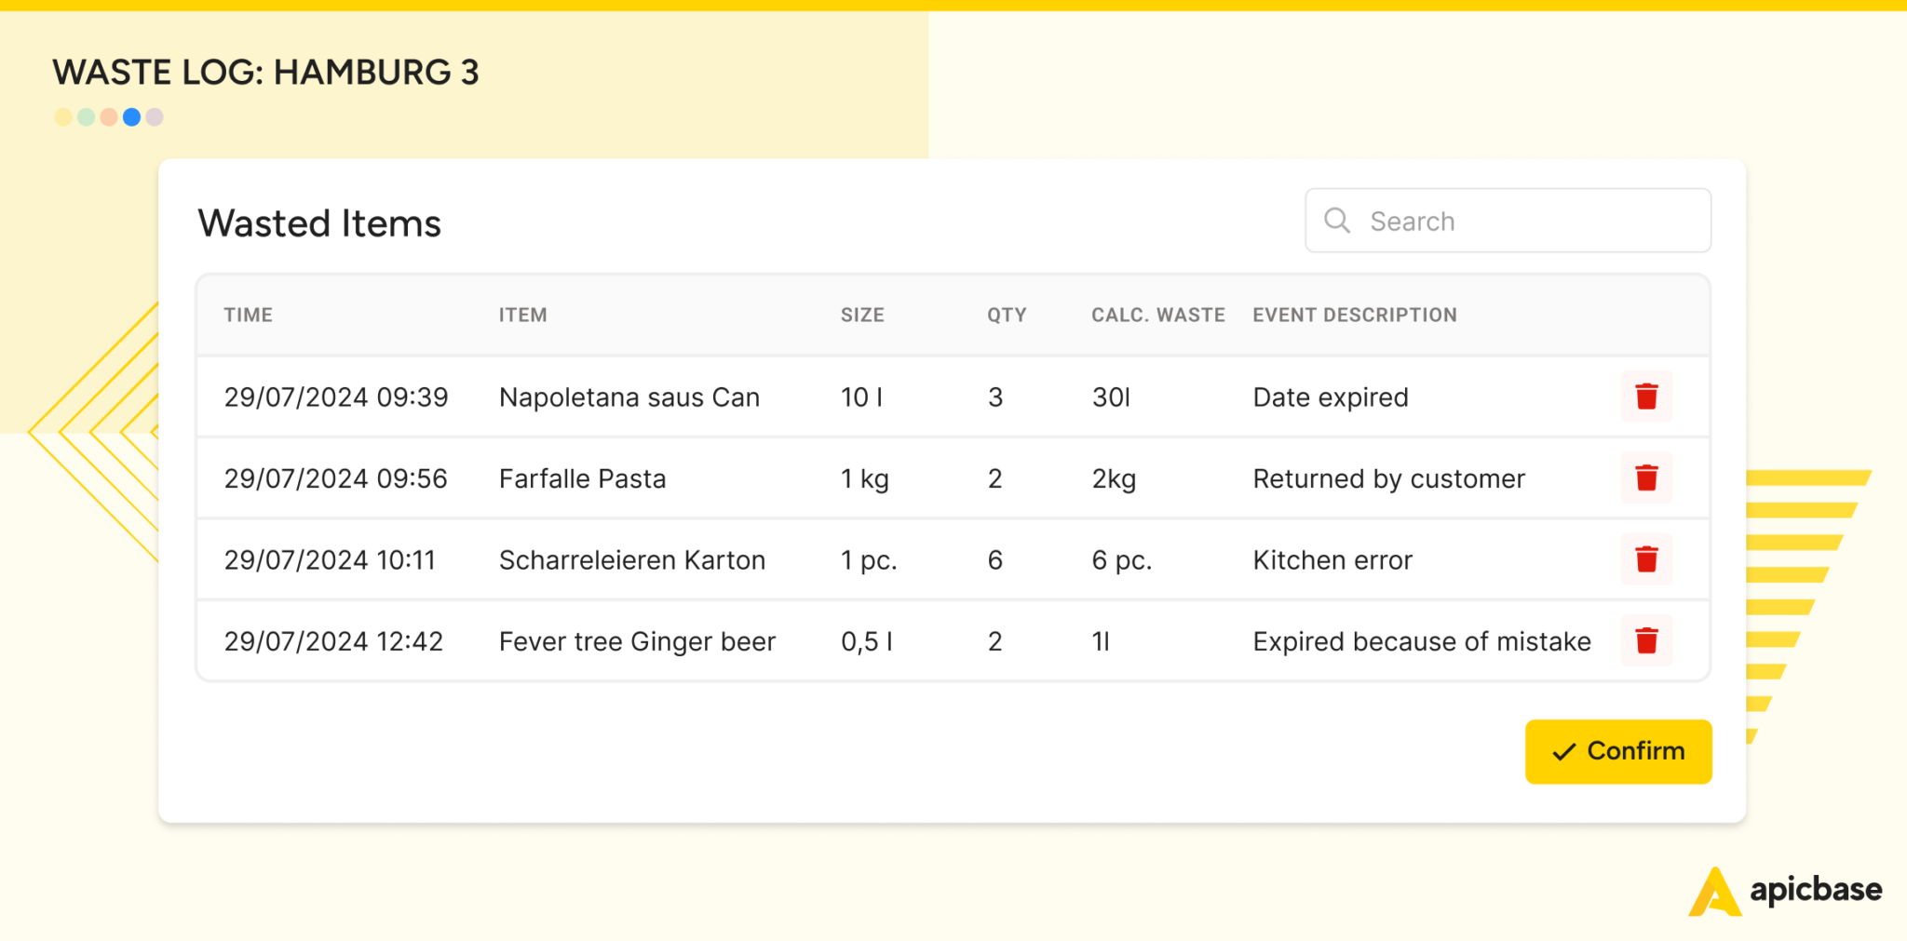This screenshot has height=941, width=1907.
Task: Click the QTY column header
Action: pos(1007,316)
